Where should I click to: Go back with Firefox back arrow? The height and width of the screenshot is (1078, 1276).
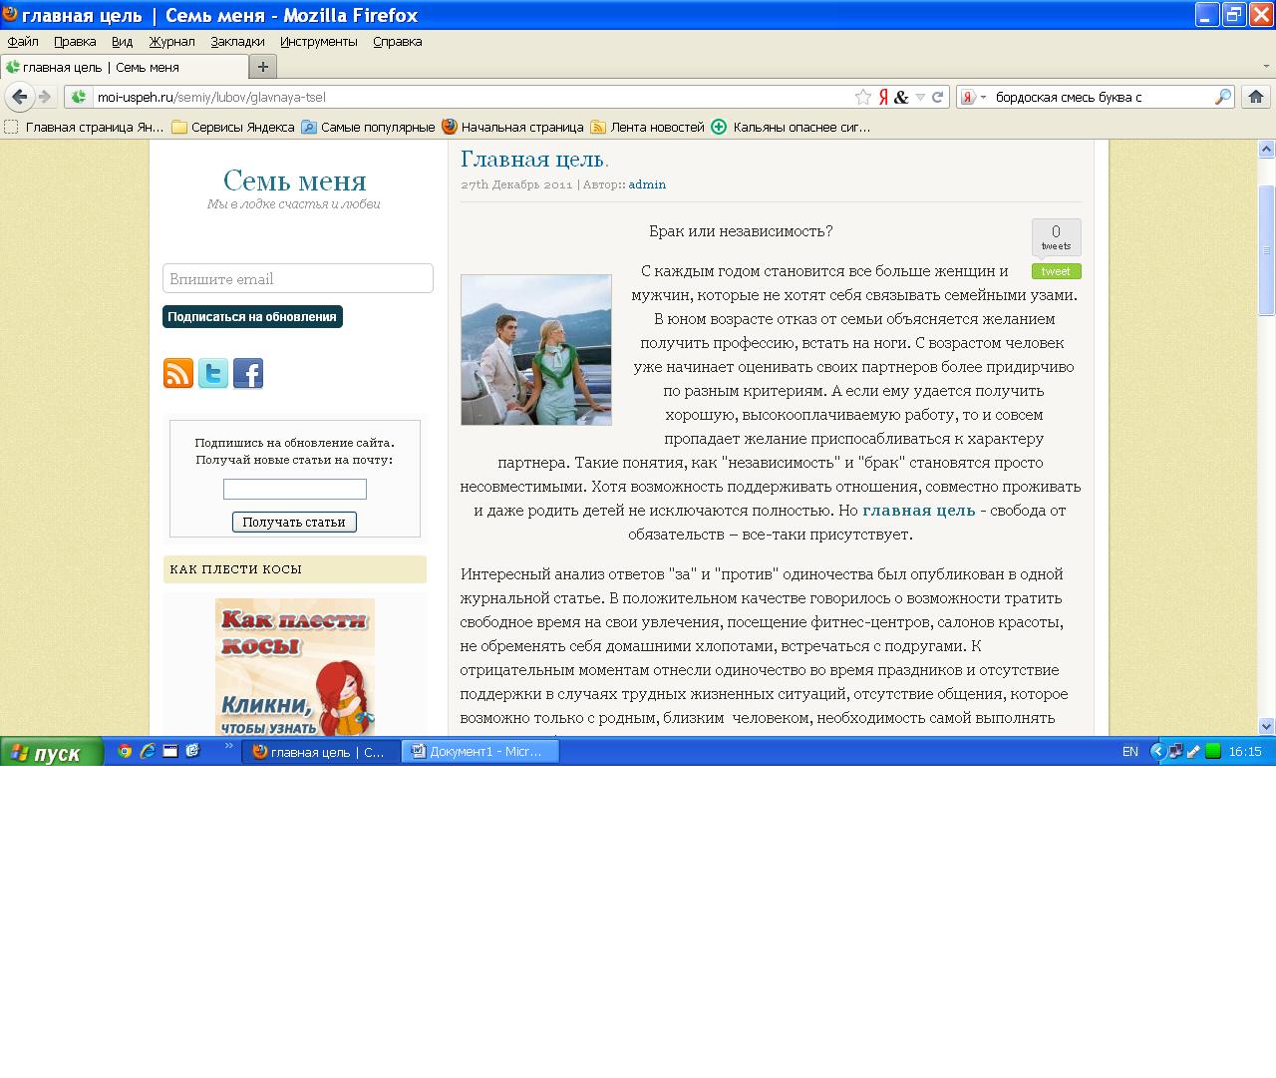point(19,97)
